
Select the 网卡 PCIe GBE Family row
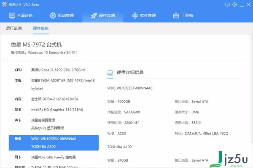tap(54, 157)
